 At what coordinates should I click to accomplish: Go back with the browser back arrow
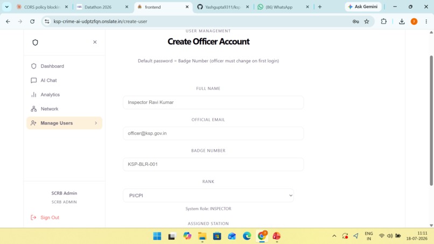pos(8,22)
